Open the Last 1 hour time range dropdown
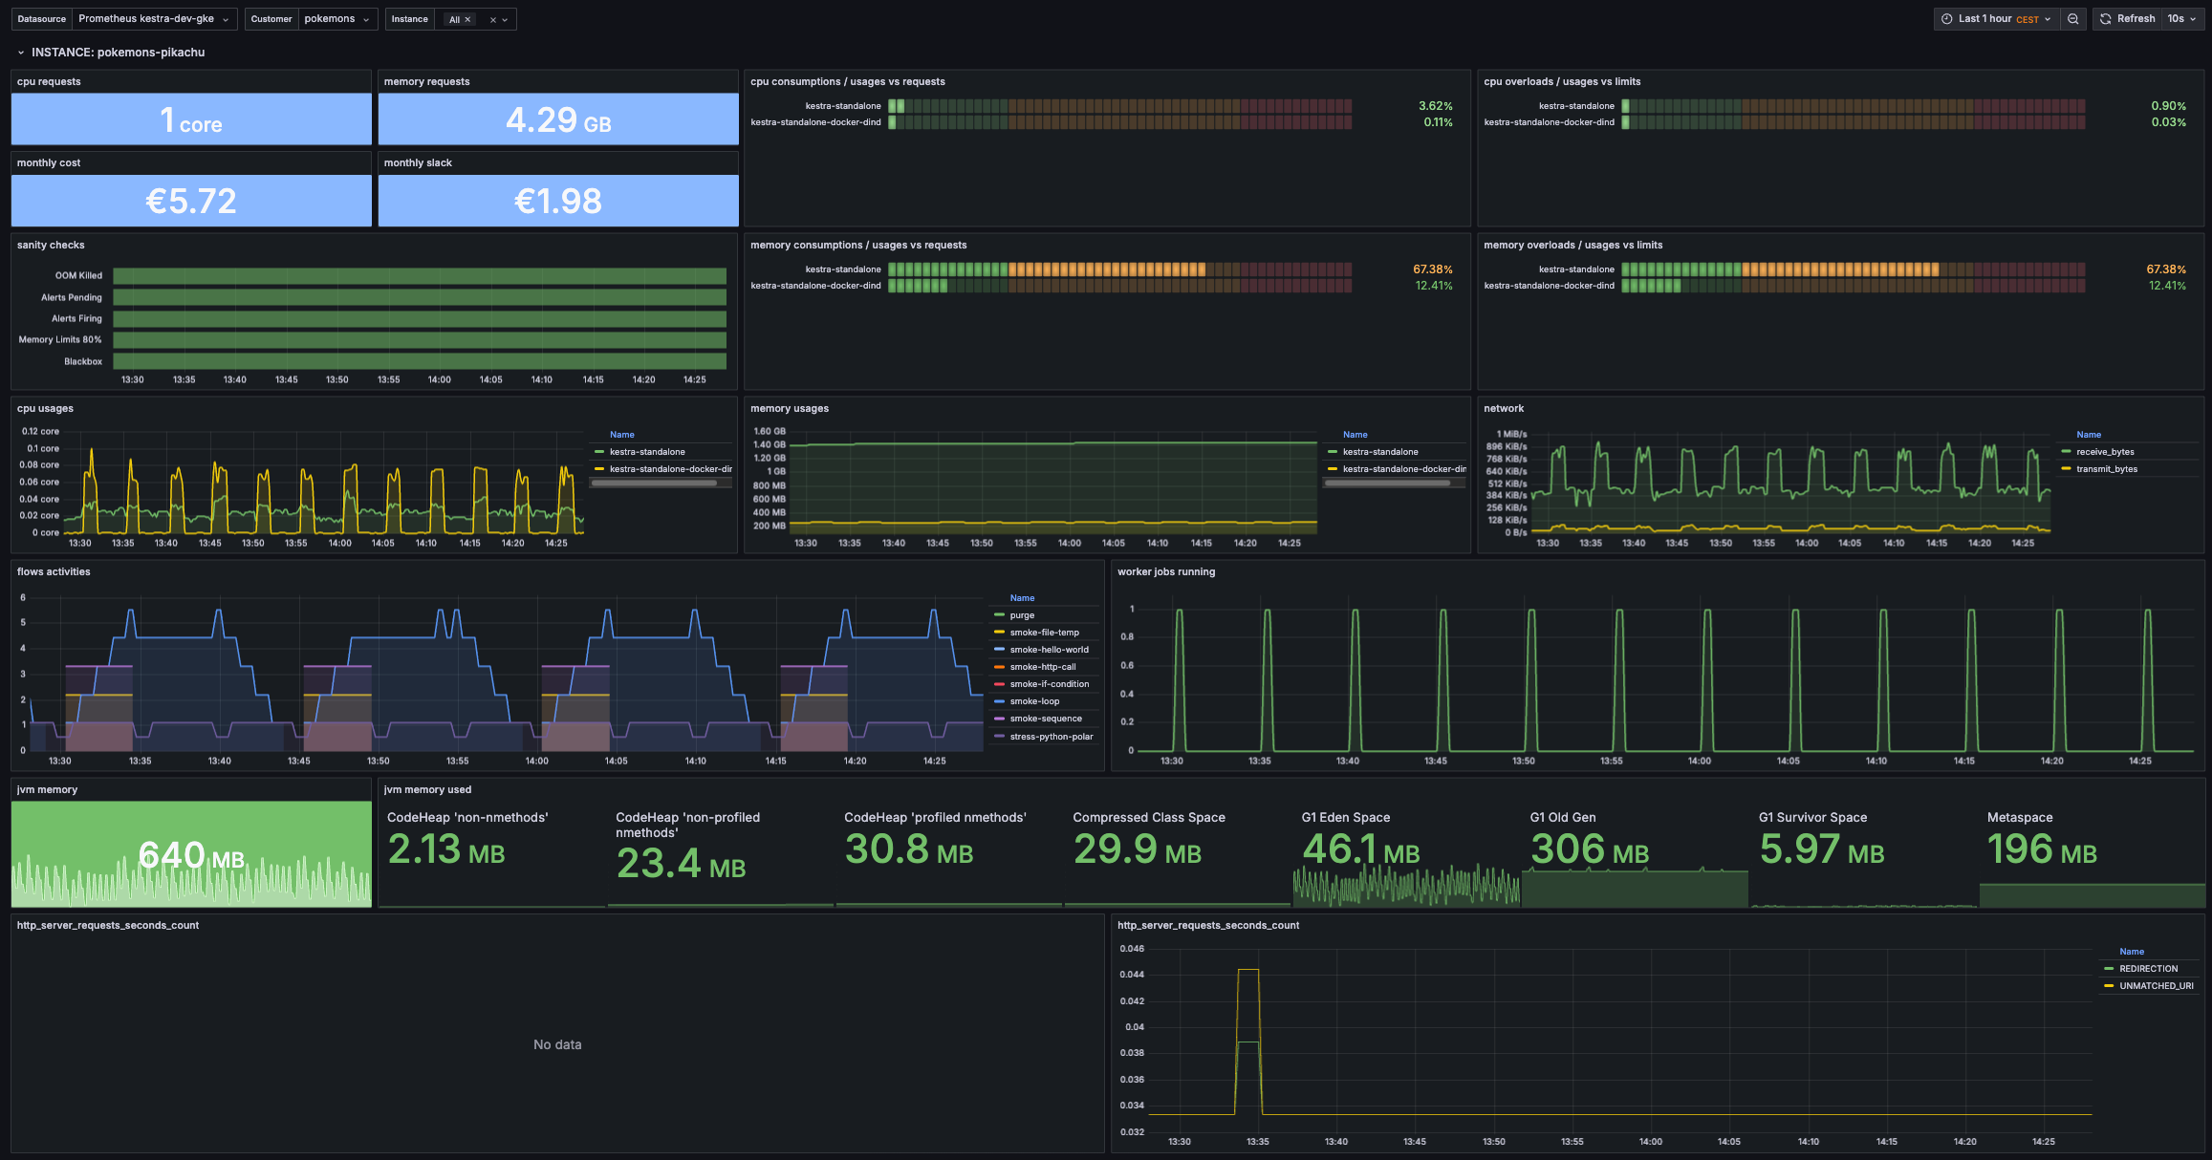2212x1160 pixels. click(1996, 18)
